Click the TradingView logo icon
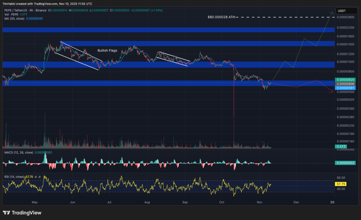Image resolution: width=361 pixels, height=220 pixels. [x=7, y=213]
